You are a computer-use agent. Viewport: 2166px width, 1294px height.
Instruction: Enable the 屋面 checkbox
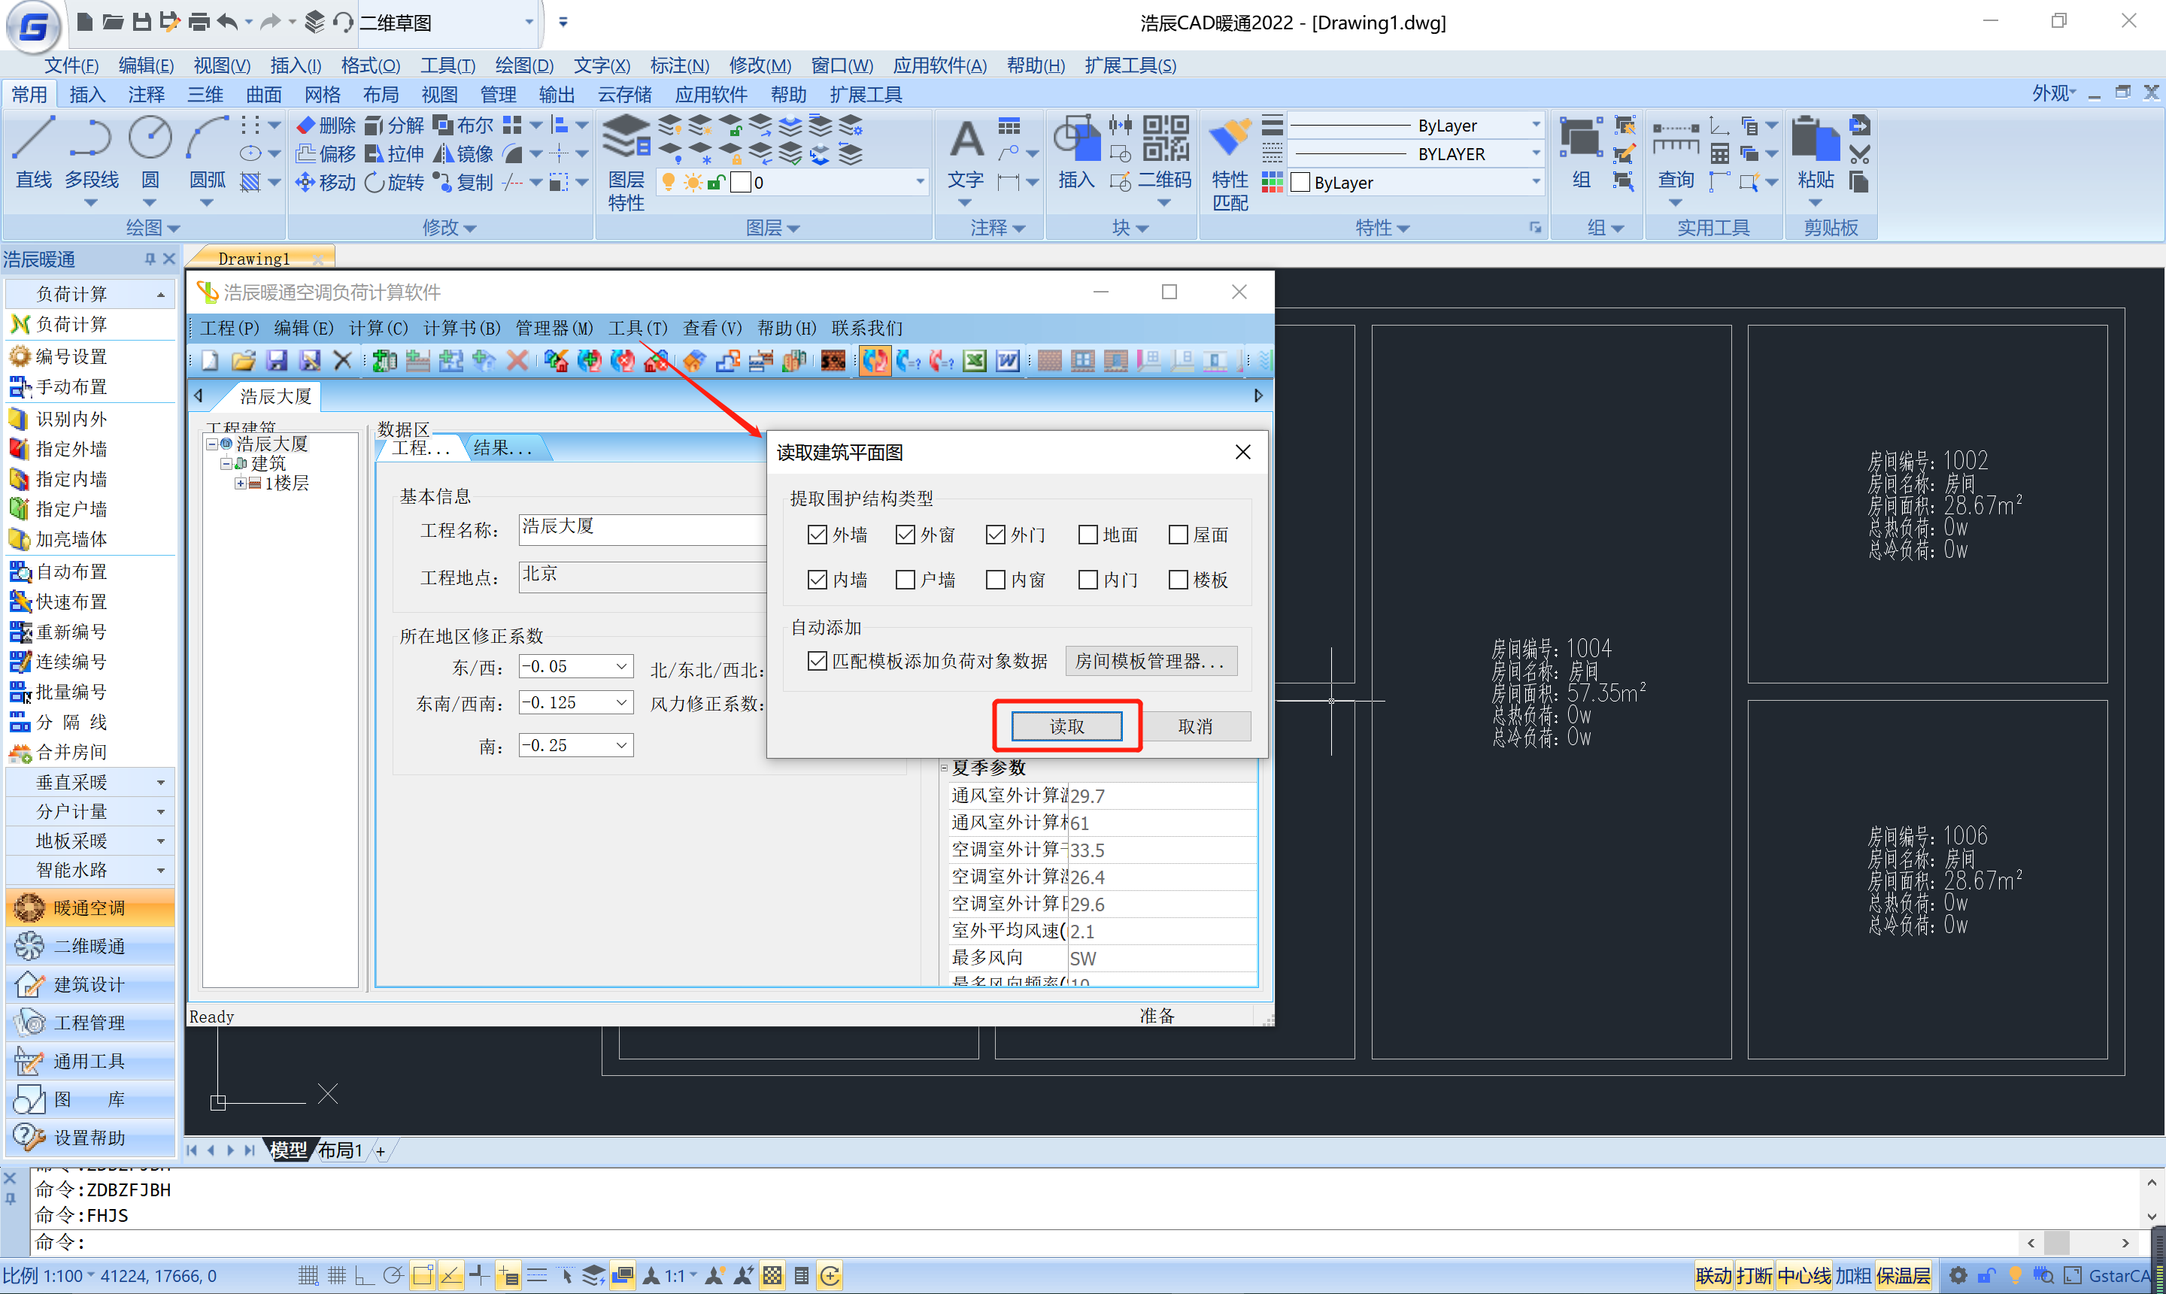point(1178,535)
